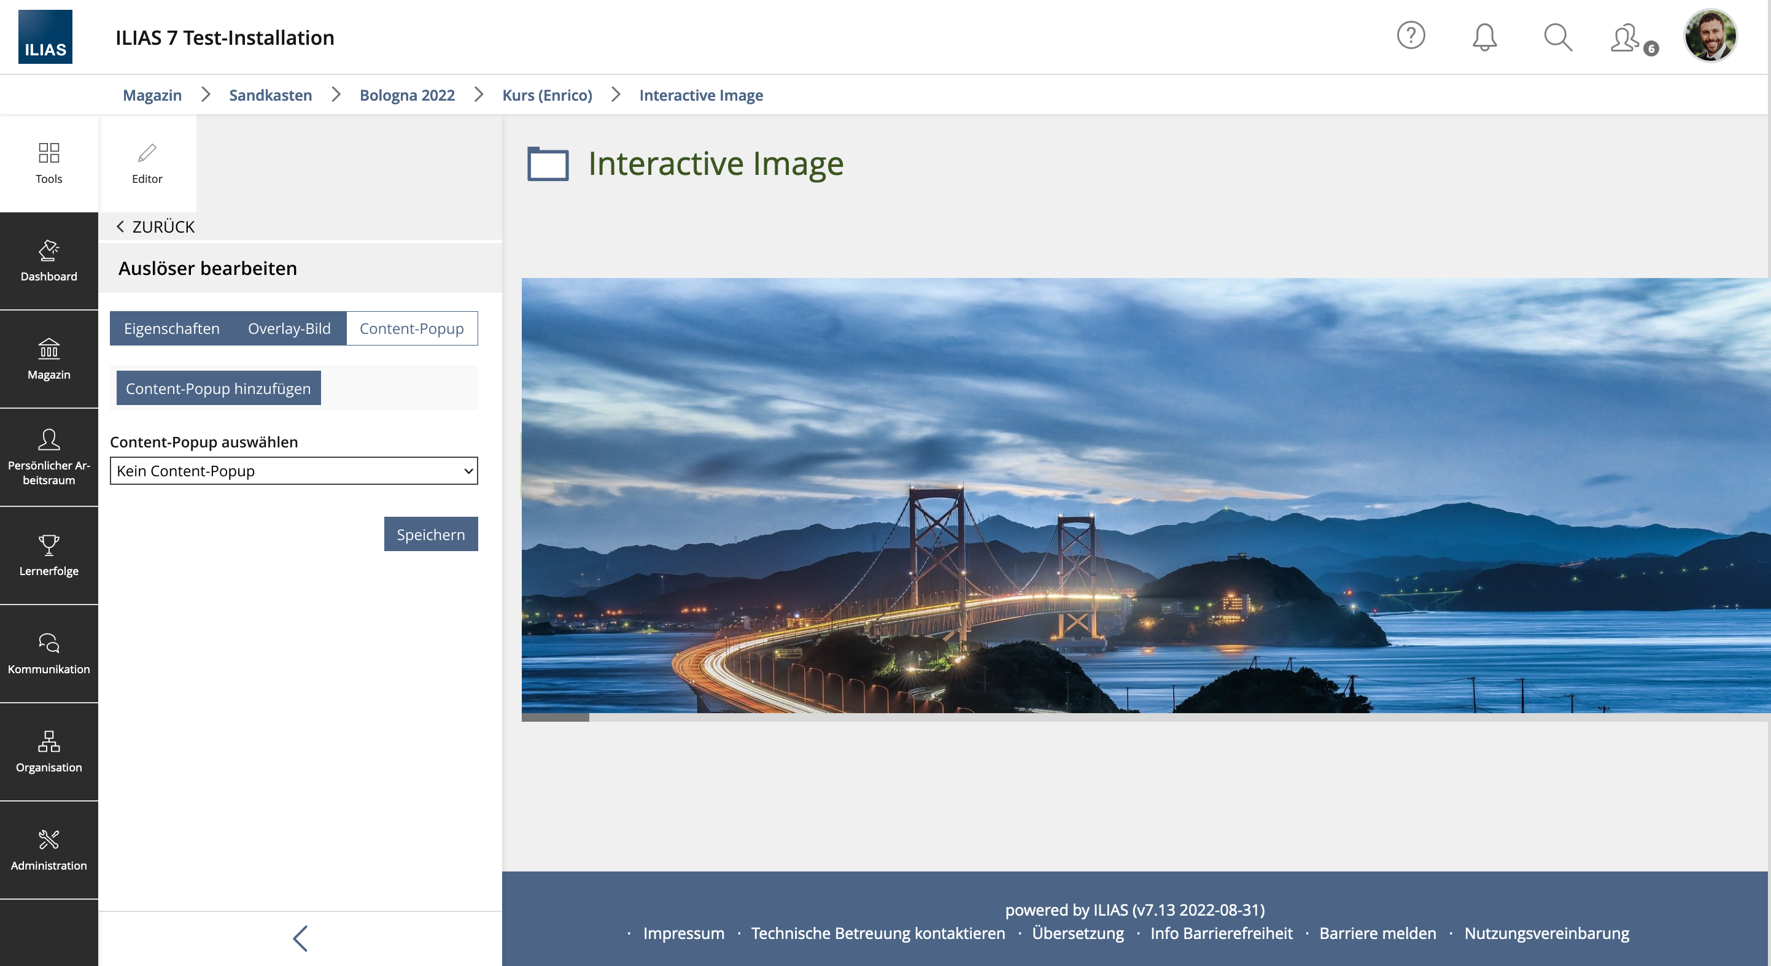The height and width of the screenshot is (966, 1771).
Task: Open Dashboard from the main sidebar
Action: point(49,261)
